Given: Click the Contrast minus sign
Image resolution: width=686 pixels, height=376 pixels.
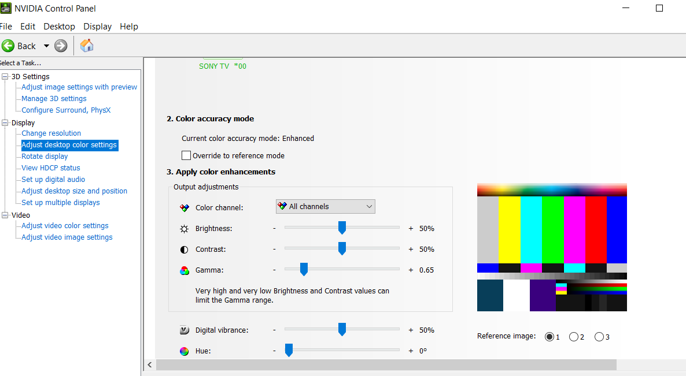Looking at the screenshot, I should [x=274, y=250].
